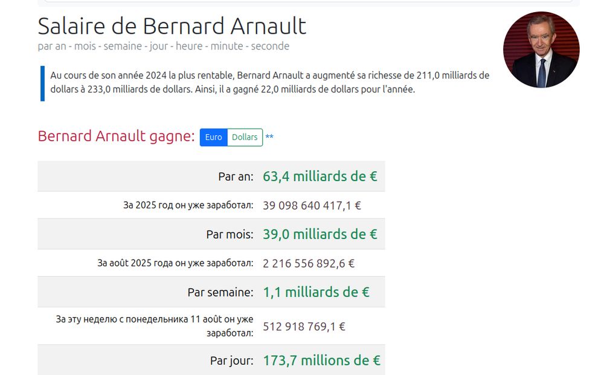This screenshot has height=375, width=604.
Task: Click the 'За август 2025 года' earned label
Action: tap(175, 263)
